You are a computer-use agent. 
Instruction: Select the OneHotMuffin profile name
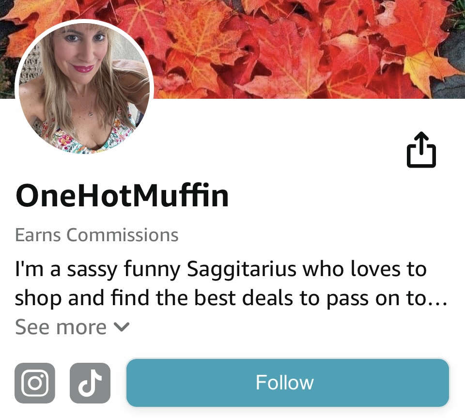click(x=122, y=195)
